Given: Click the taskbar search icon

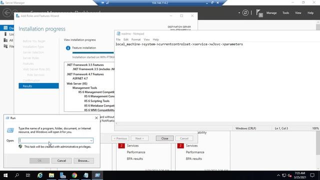Looking at the screenshot, I should point(17,175).
